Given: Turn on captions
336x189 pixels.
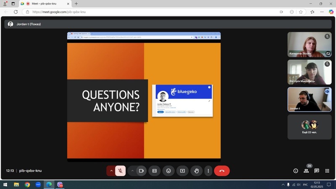Looking at the screenshot, I should 155,171.
